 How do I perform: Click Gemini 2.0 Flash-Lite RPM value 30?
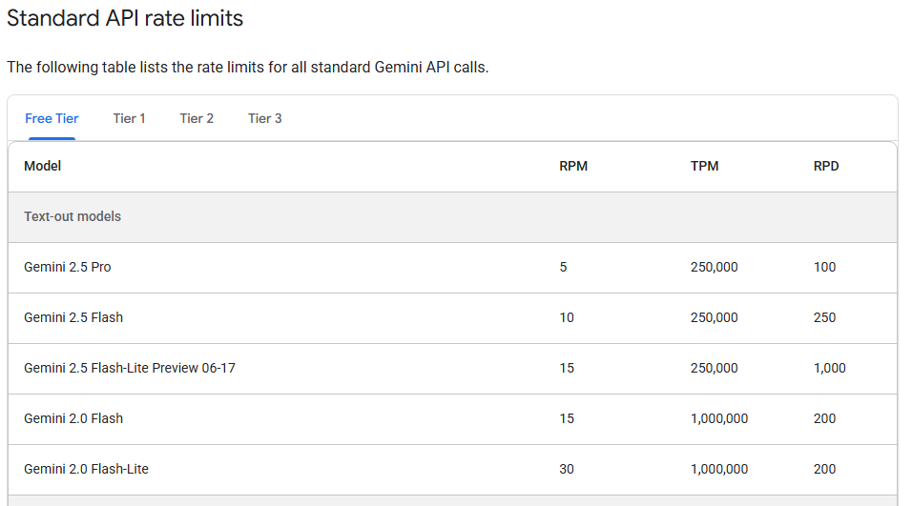pyautogui.click(x=567, y=469)
